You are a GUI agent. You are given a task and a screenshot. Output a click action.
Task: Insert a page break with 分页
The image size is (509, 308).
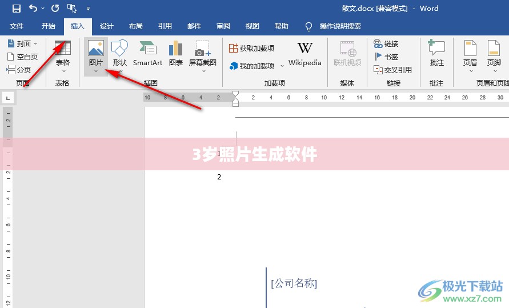coord(19,70)
